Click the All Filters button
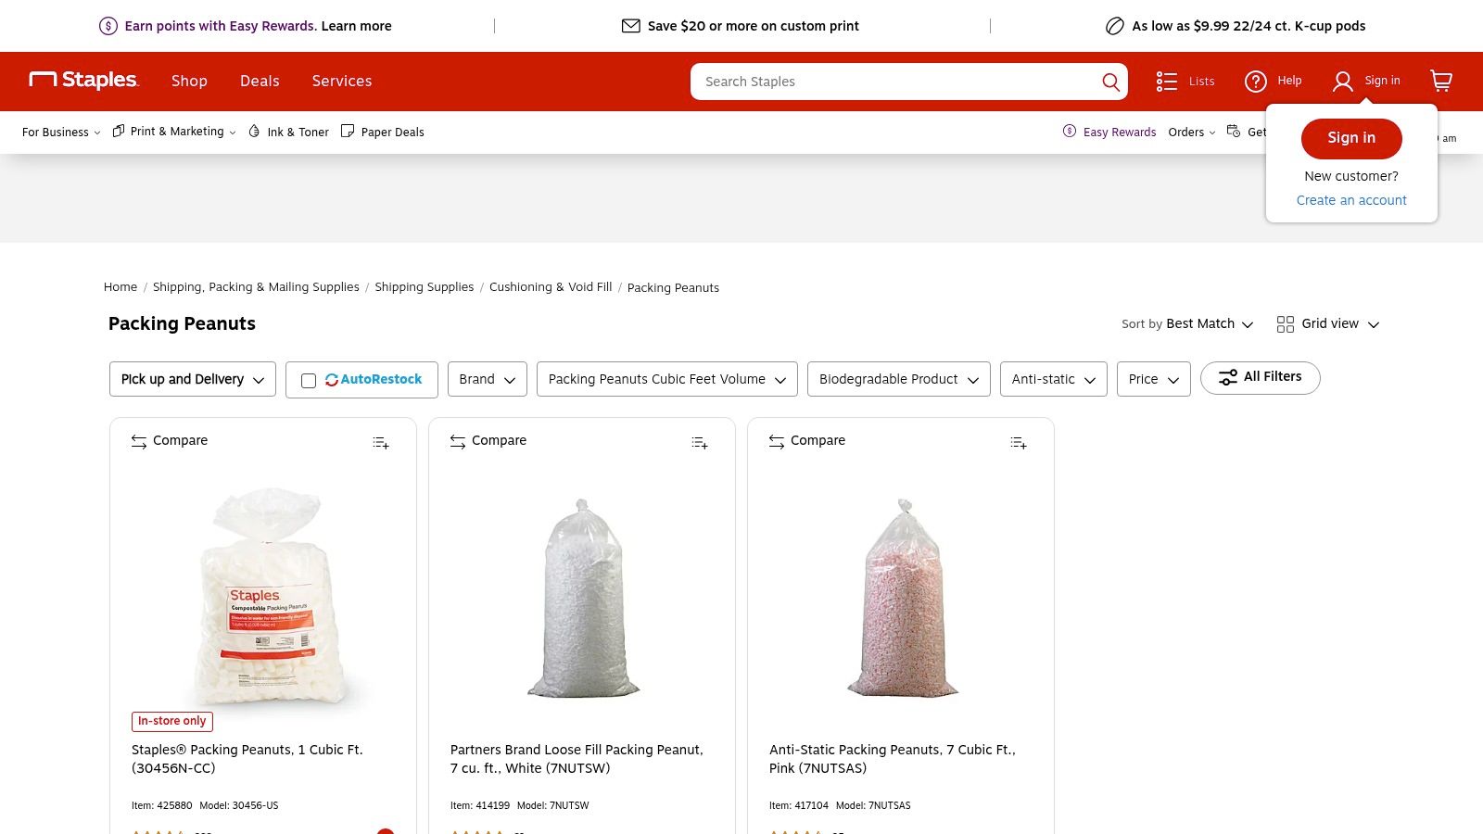The height and width of the screenshot is (834, 1483). 1261,377
